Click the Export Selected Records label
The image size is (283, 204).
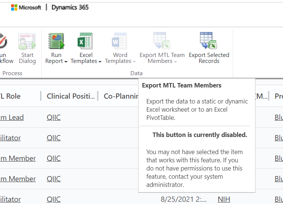click(209, 58)
